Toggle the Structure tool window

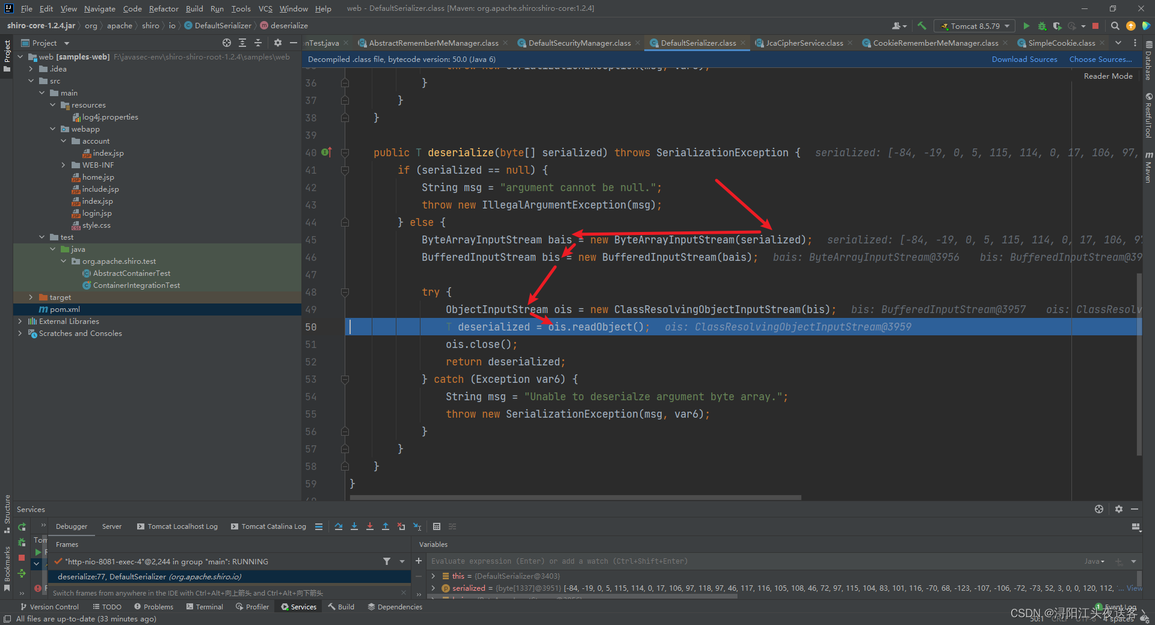pyautogui.click(x=7, y=514)
